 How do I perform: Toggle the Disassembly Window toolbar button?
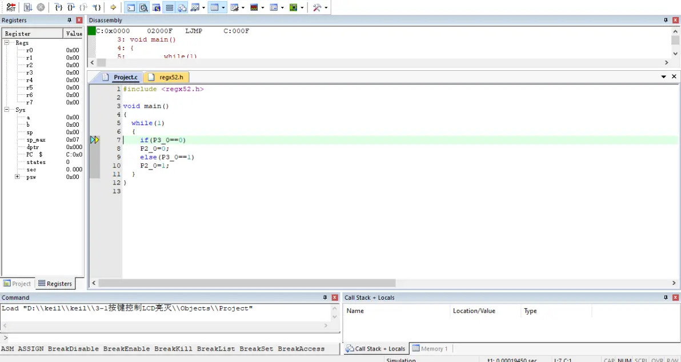point(143,7)
